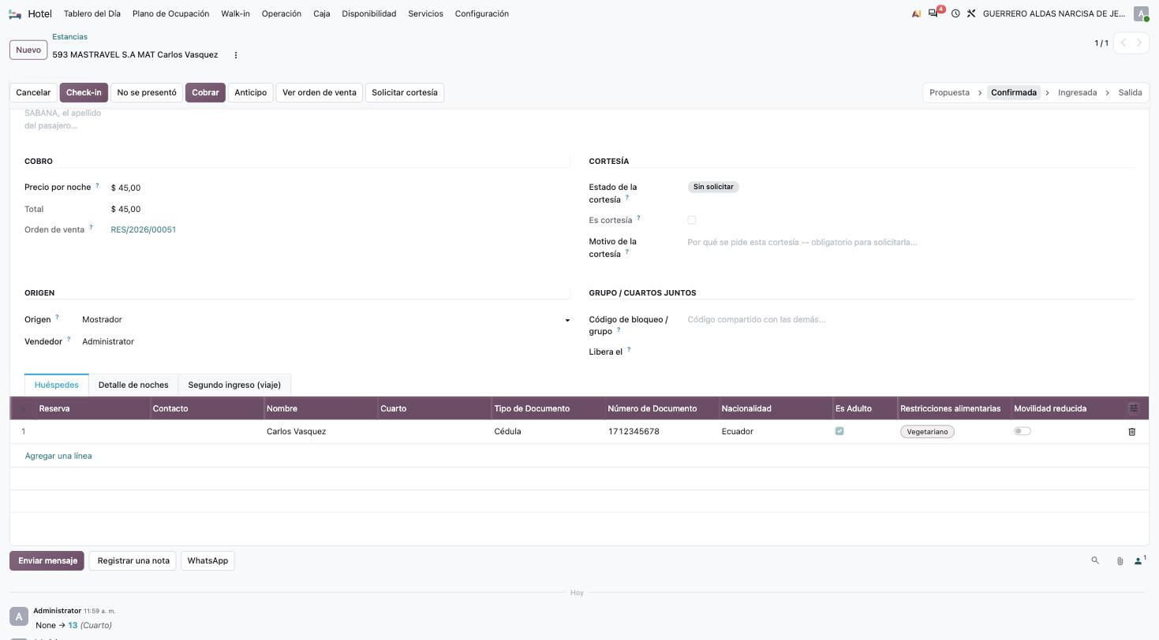Image resolution: width=1159 pixels, height=640 pixels.
Task: Attach files using the paperclip icon
Action: (x=1120, y=561)
